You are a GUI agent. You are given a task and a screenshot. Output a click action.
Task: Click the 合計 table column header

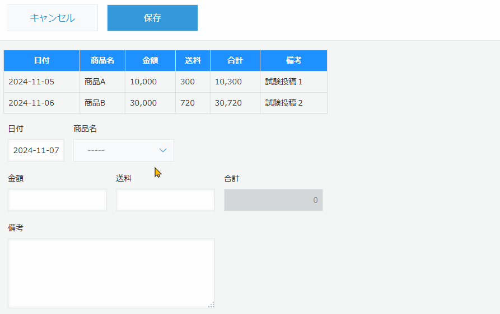click(x=235, y=60)
